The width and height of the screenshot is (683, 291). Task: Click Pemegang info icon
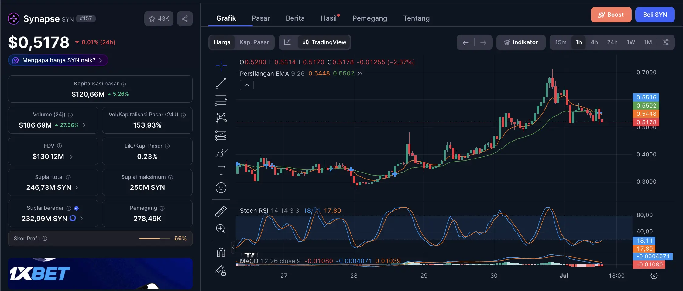coord(162,208)
